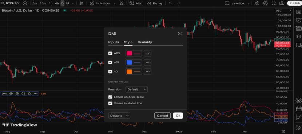Open the indicator templates grid icon
Viewport: 302px width, 134px height.
(x=122, y=3)
